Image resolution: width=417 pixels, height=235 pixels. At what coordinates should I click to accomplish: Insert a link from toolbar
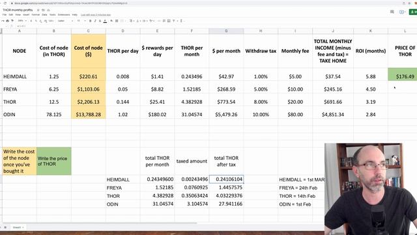159,21
